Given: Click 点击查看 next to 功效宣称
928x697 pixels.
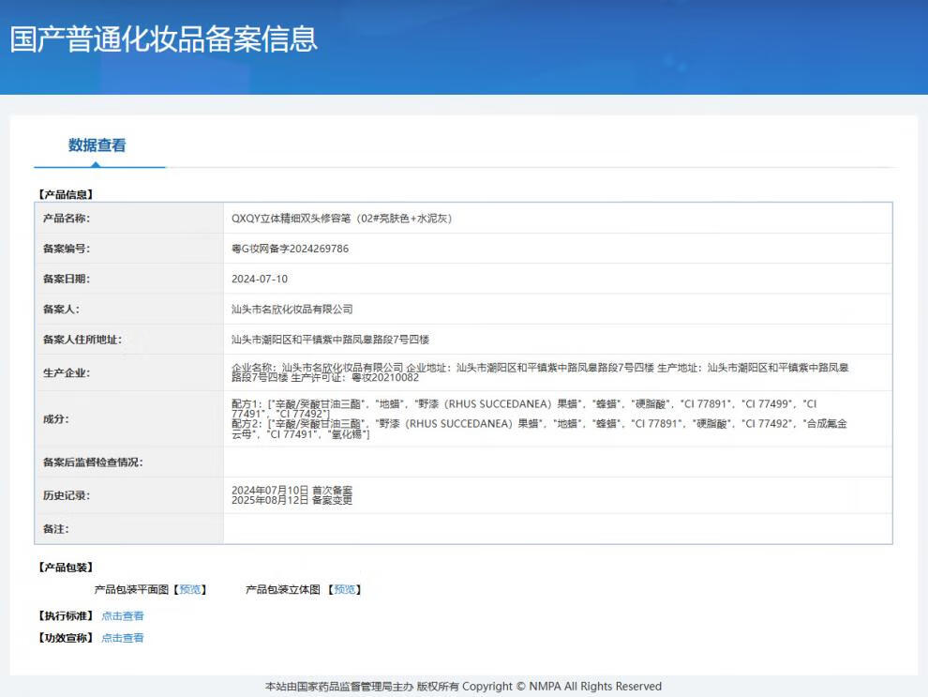Looking at the screenshot, I should click(x=123, y=638).
